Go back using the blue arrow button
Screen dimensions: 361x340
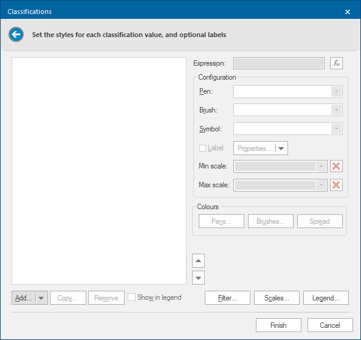(x=16, y=35)
